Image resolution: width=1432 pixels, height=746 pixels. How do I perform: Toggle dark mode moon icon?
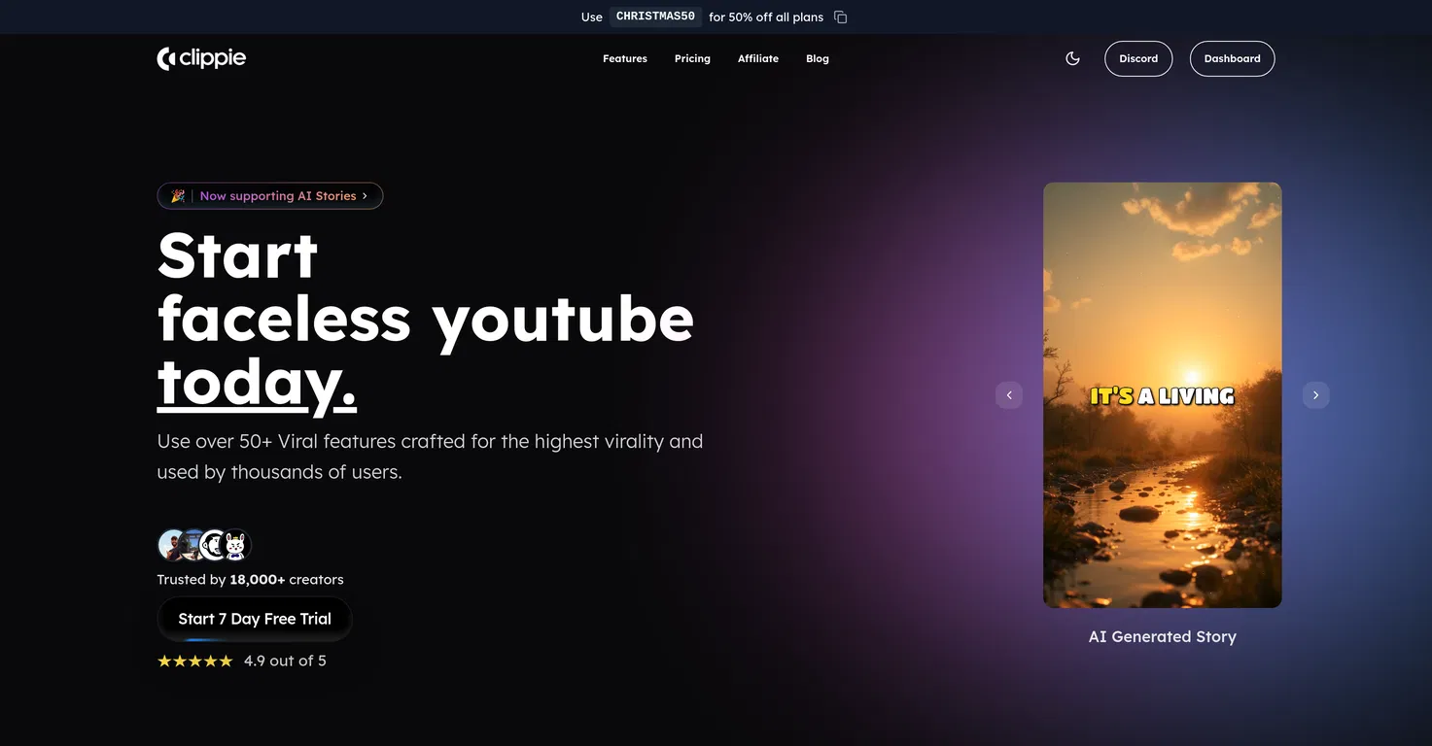click(1072, 58)
